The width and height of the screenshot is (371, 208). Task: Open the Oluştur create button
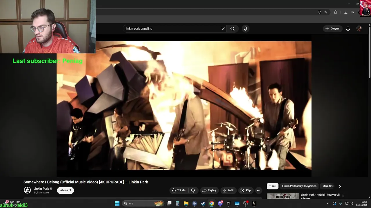click(x=332, y=29)
